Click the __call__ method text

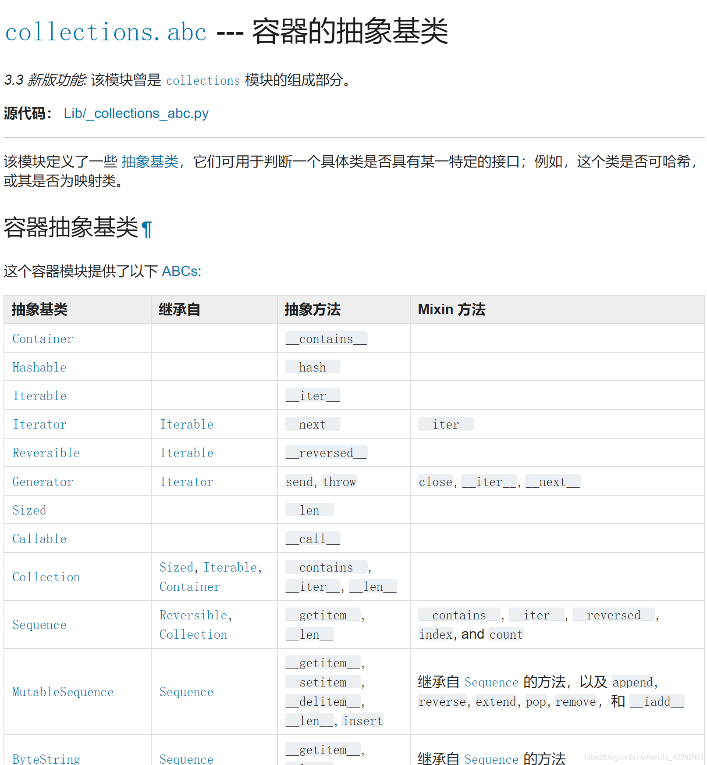[313, 539]
